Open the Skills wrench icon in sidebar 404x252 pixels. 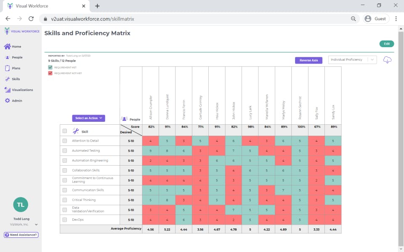click(7, 79)
